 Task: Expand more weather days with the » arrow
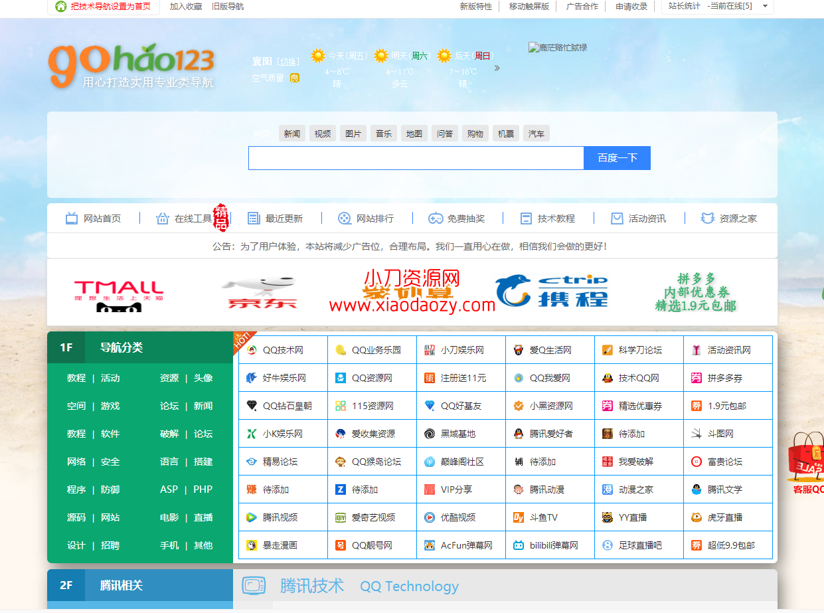click(497, 68)
